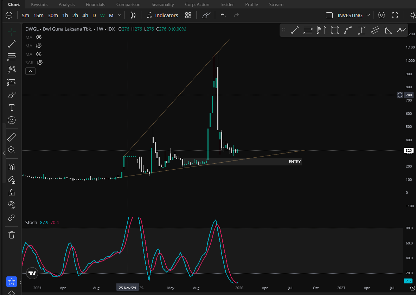Open chart type candlestick icon
This screenshot has width=416, height=295.
[133, 15]
